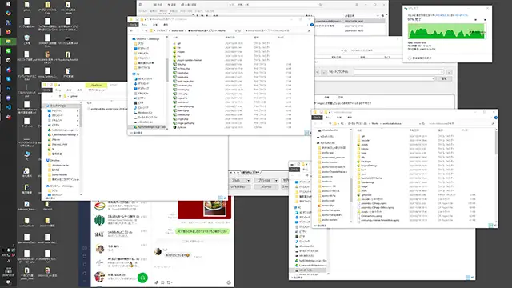Pause the file copy in progress dialog
The height and width of the screenshot is (288, 512).
pyautogui.click(x=476, y=19)
